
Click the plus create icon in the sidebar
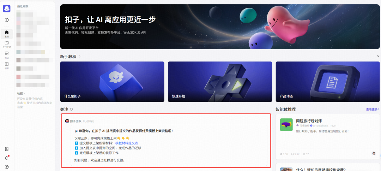pos(7,20)
